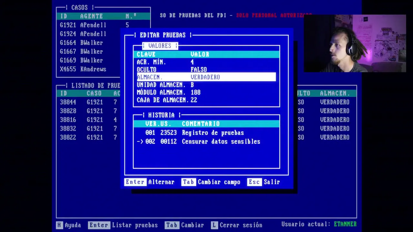The width and height of the screenshot is (413, 232).
Task: Click the H key for Ayuda
Action: click(59, 225)
